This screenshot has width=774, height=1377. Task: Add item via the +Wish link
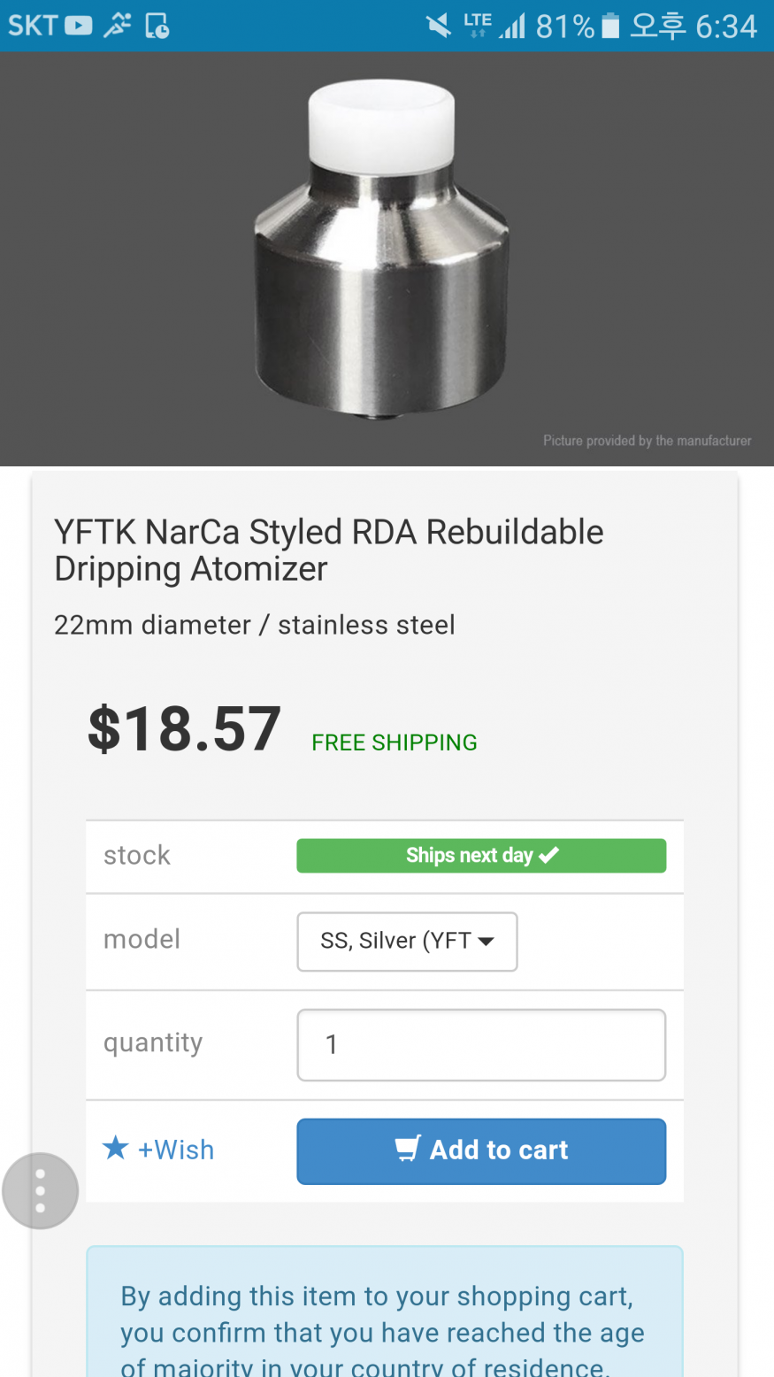pyautogui.click(x=176, y=1150)
